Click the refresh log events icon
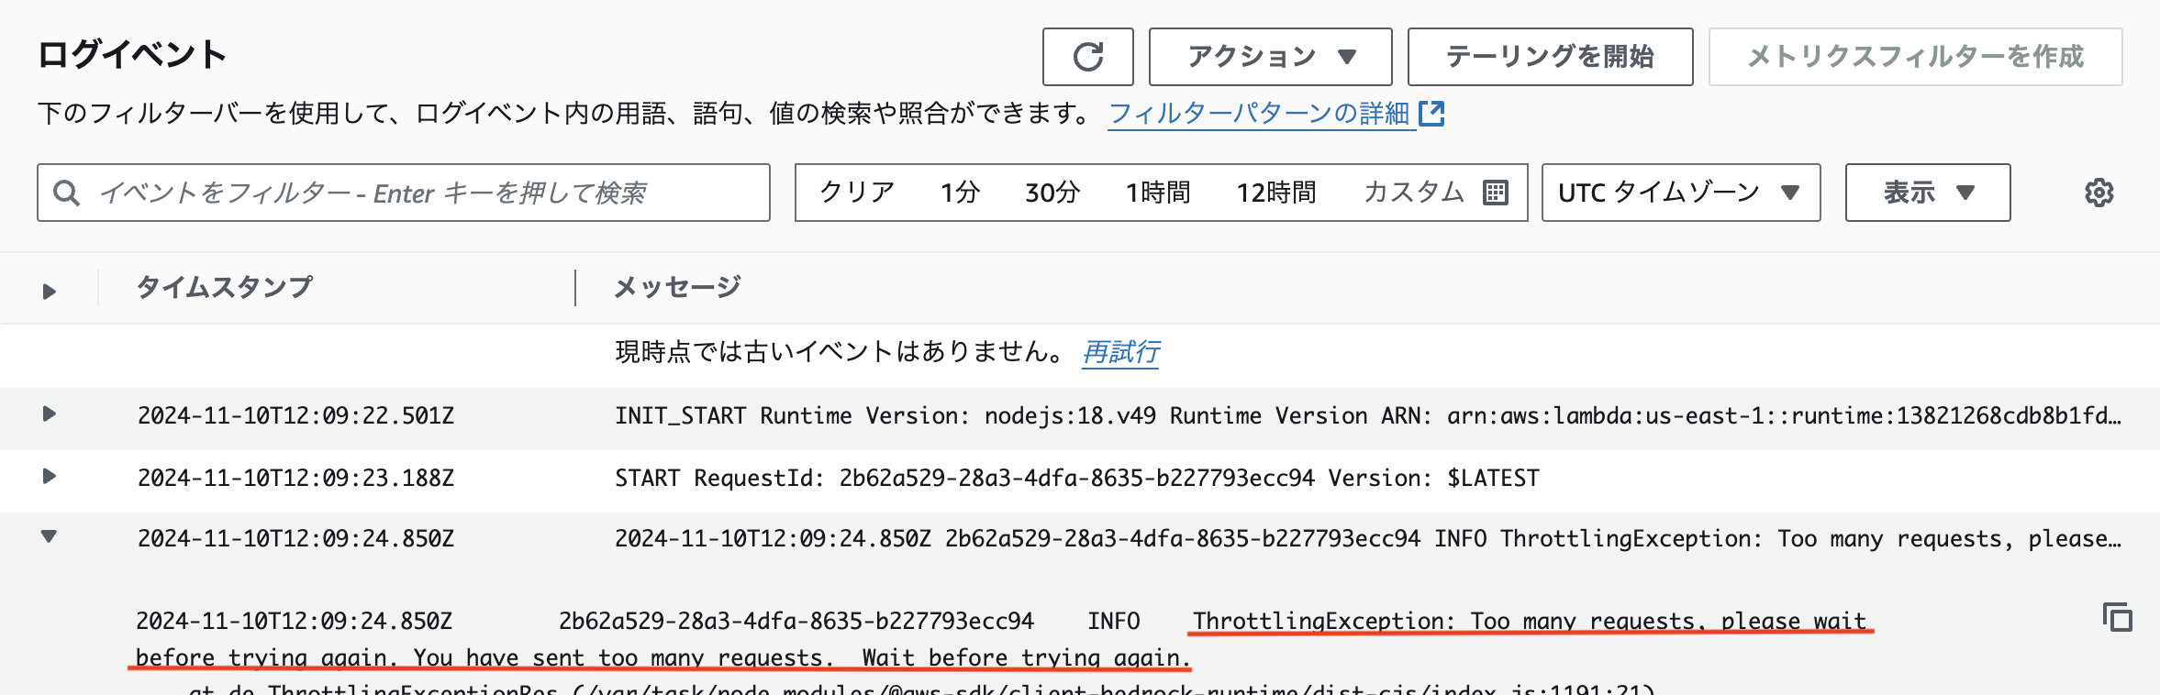This screenshot has width=2160, height=695. [x=1087, y=57]
